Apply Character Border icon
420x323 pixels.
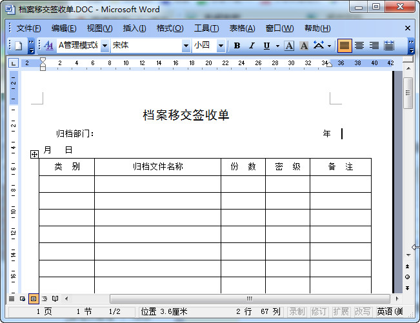click(289, 46)
